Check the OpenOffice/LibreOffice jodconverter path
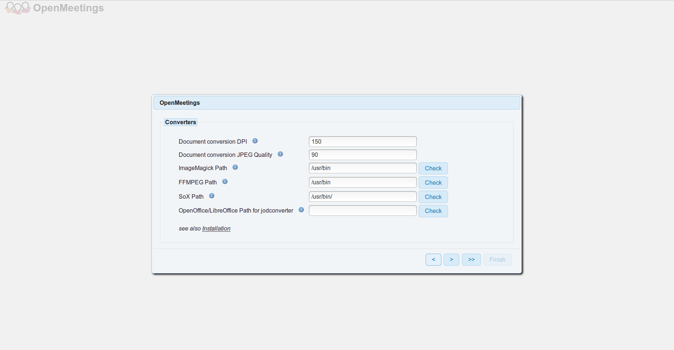The width and height of the screenshot is (674, 350). 433,211
